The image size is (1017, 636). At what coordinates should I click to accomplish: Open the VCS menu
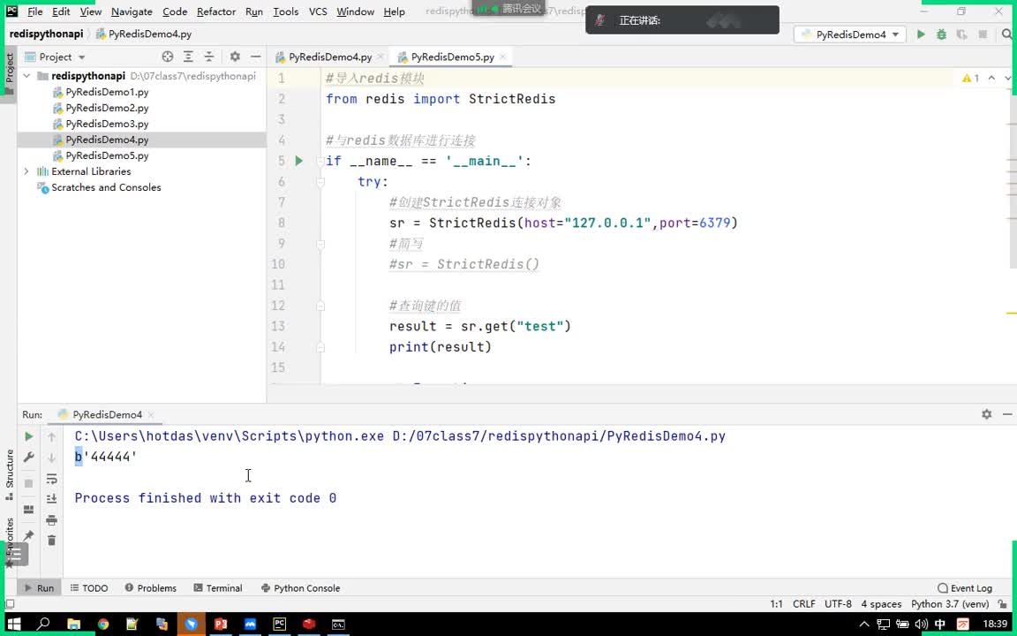coord(318,11)
